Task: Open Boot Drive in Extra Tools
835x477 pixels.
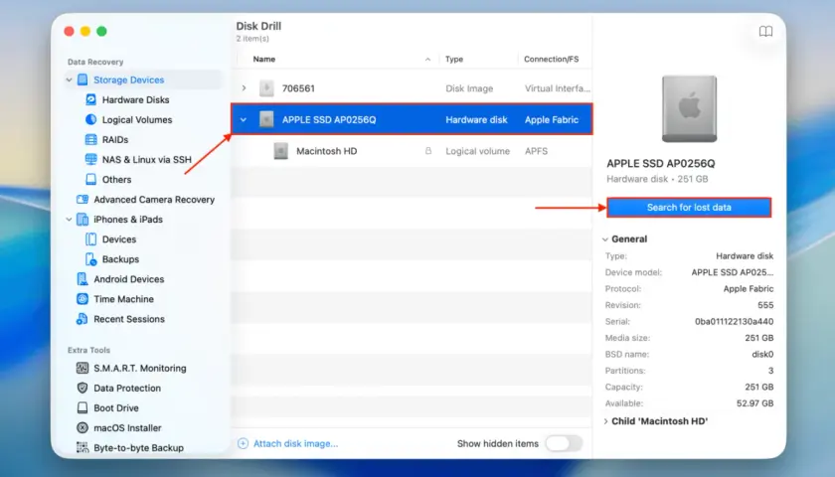Action: click(x=116, y=407)
